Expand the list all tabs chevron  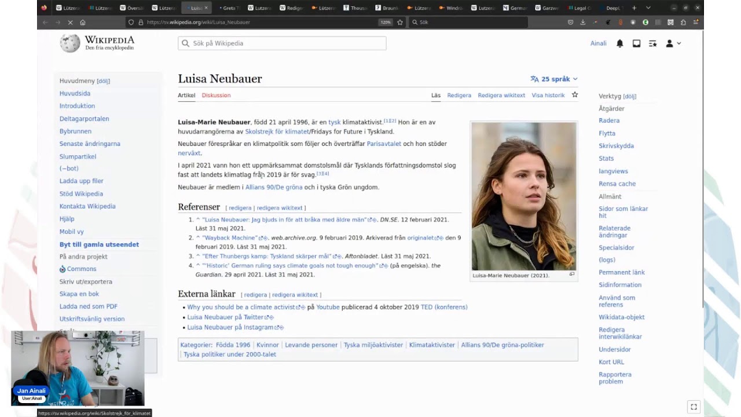click(648, 8)
